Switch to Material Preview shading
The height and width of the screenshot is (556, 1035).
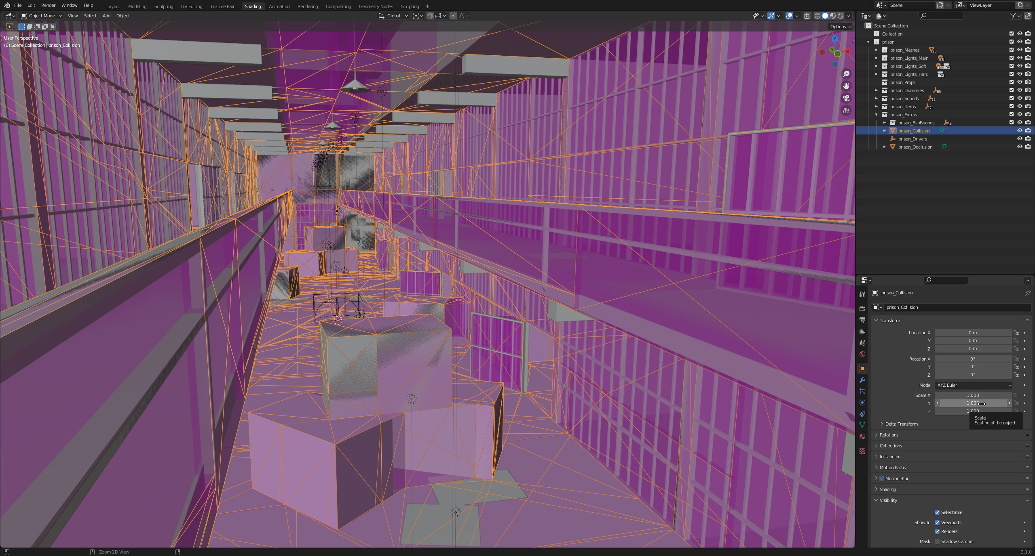(833, 16)
